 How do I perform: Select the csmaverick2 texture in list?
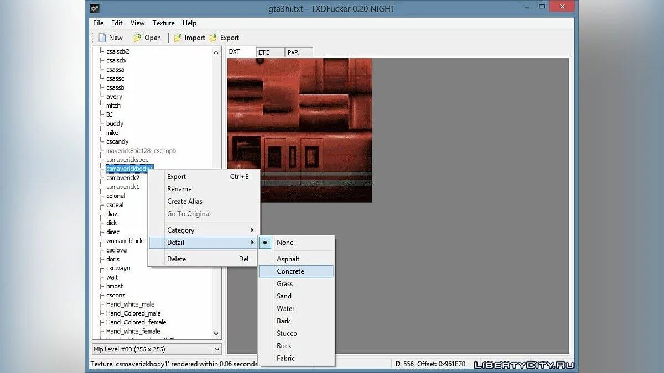point(123,178)
